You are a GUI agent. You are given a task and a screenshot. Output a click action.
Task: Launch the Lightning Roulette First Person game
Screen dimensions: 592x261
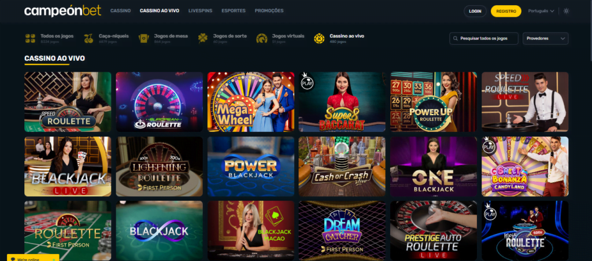[x=160, y=167]
